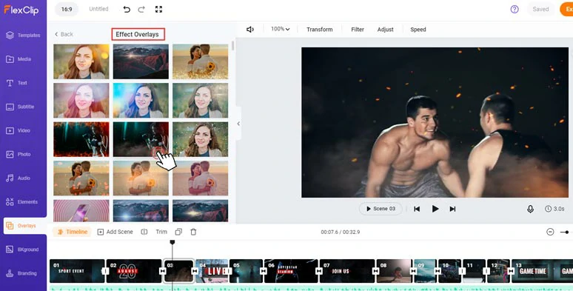573x291 pixels.
Task: Open the Elements sidebar section
Action: coord(22,202)
